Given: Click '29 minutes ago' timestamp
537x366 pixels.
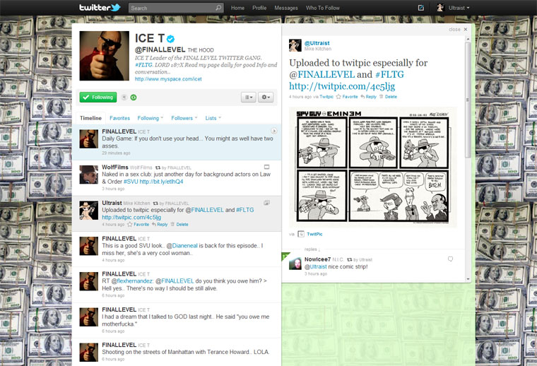Looking at the screenshot, I should click(x=116, y=153).
